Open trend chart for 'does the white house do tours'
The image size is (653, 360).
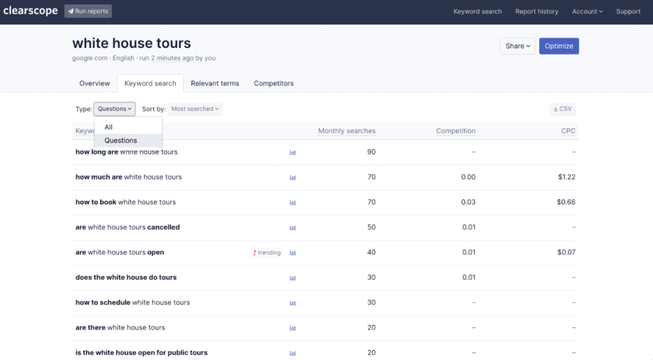pyautogui.click(x=293, y=278)
